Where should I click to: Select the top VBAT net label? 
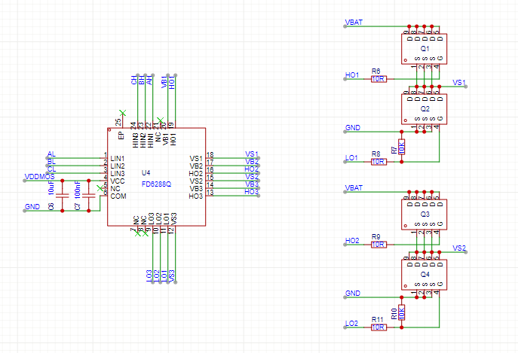click(x=353, y=23)
